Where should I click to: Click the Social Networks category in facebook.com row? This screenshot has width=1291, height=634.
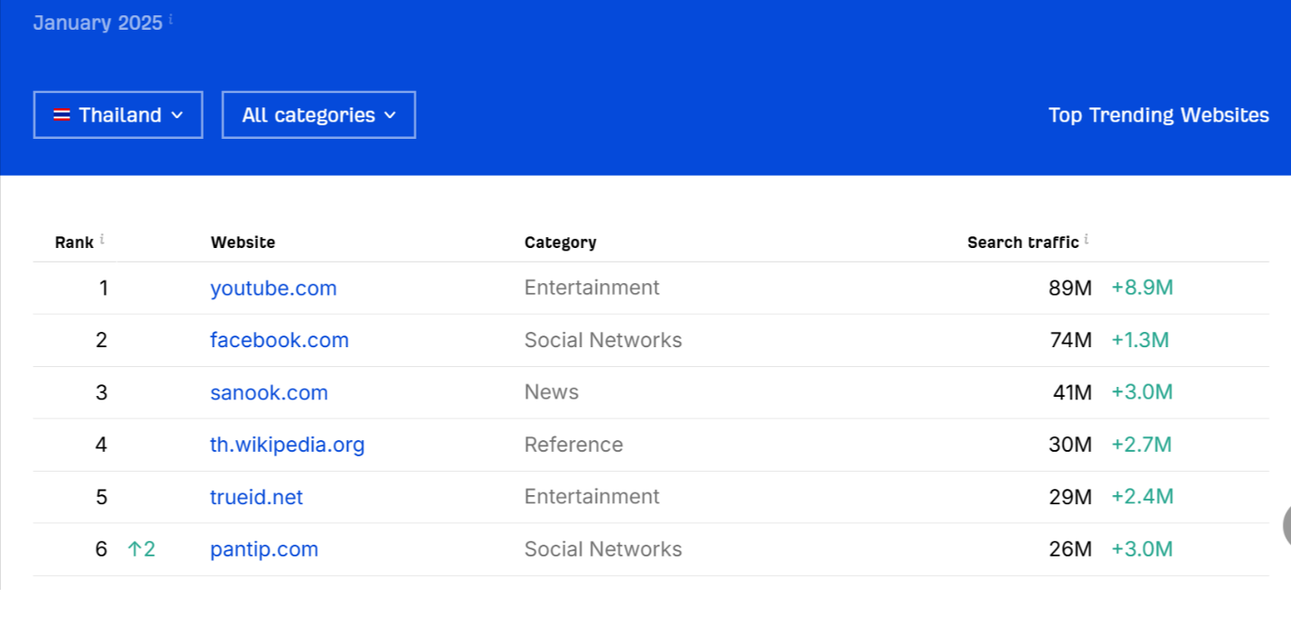click(x=603, y=340)
